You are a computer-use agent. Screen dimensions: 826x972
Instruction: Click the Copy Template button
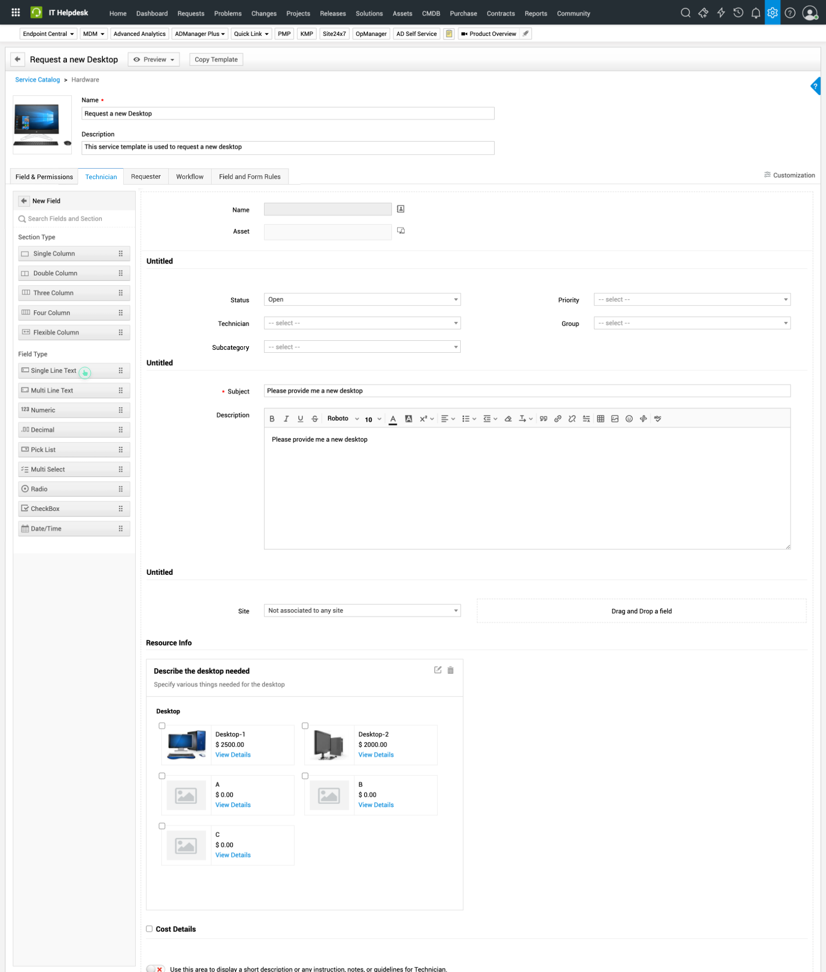(x=216, y=59)
